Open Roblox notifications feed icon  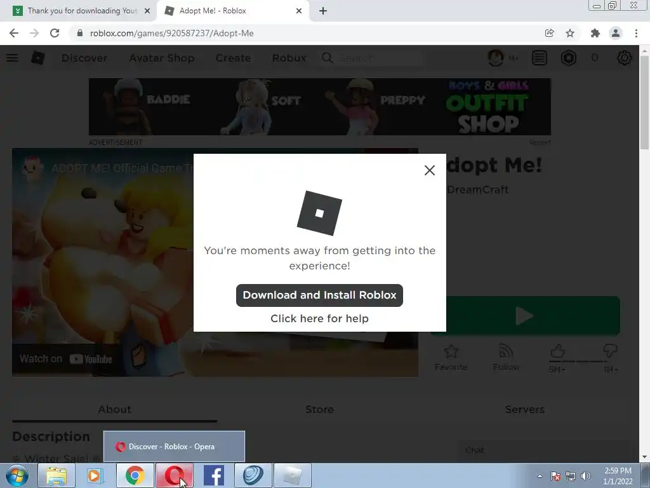[540, 58]
